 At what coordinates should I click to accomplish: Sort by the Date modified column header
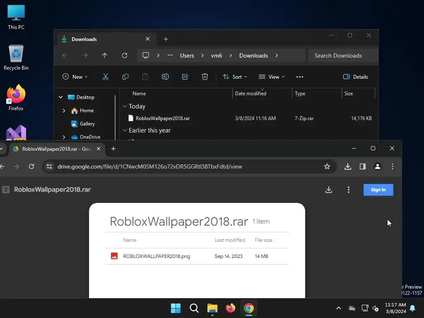click(251, 94)
